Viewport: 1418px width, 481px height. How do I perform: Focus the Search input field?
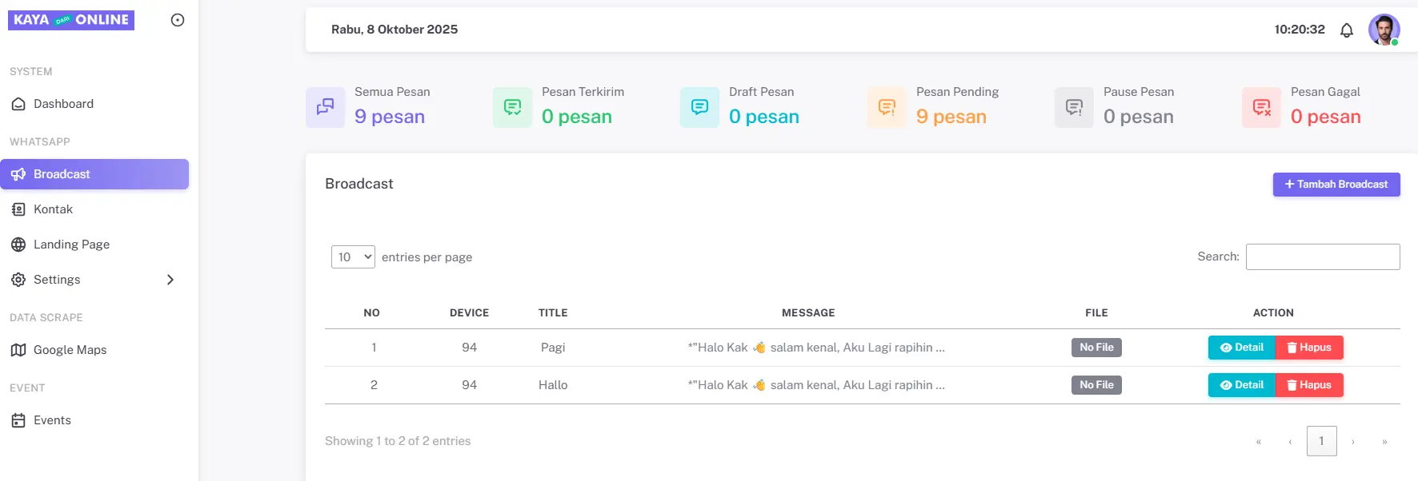(x=1322, y=256)
